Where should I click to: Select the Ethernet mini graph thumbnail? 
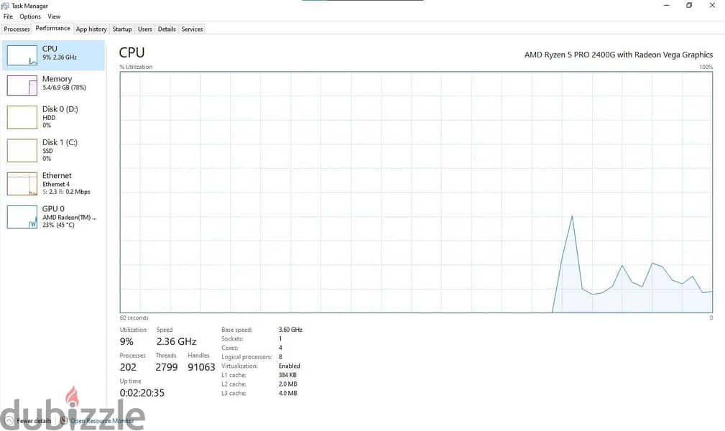[x=22, y=184]
